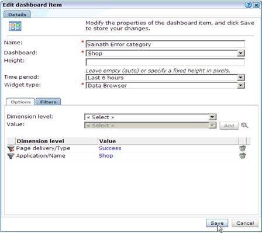This screenshot has width=262, height=233.
Task: Cancel editing the dashboard item
Action: pyautogui.click(x=245, y=223)
